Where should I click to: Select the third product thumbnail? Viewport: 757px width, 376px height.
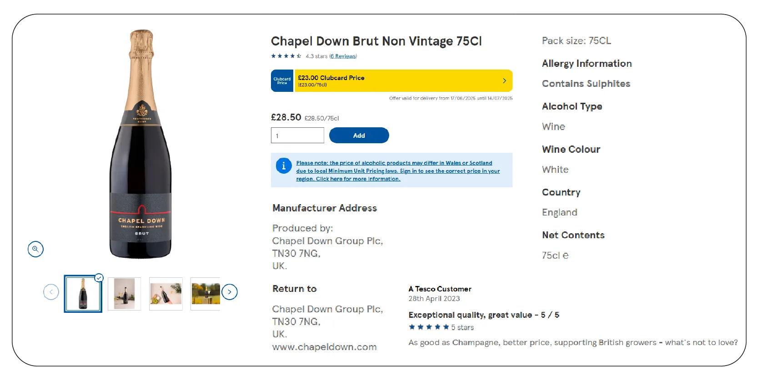point(166,294)
